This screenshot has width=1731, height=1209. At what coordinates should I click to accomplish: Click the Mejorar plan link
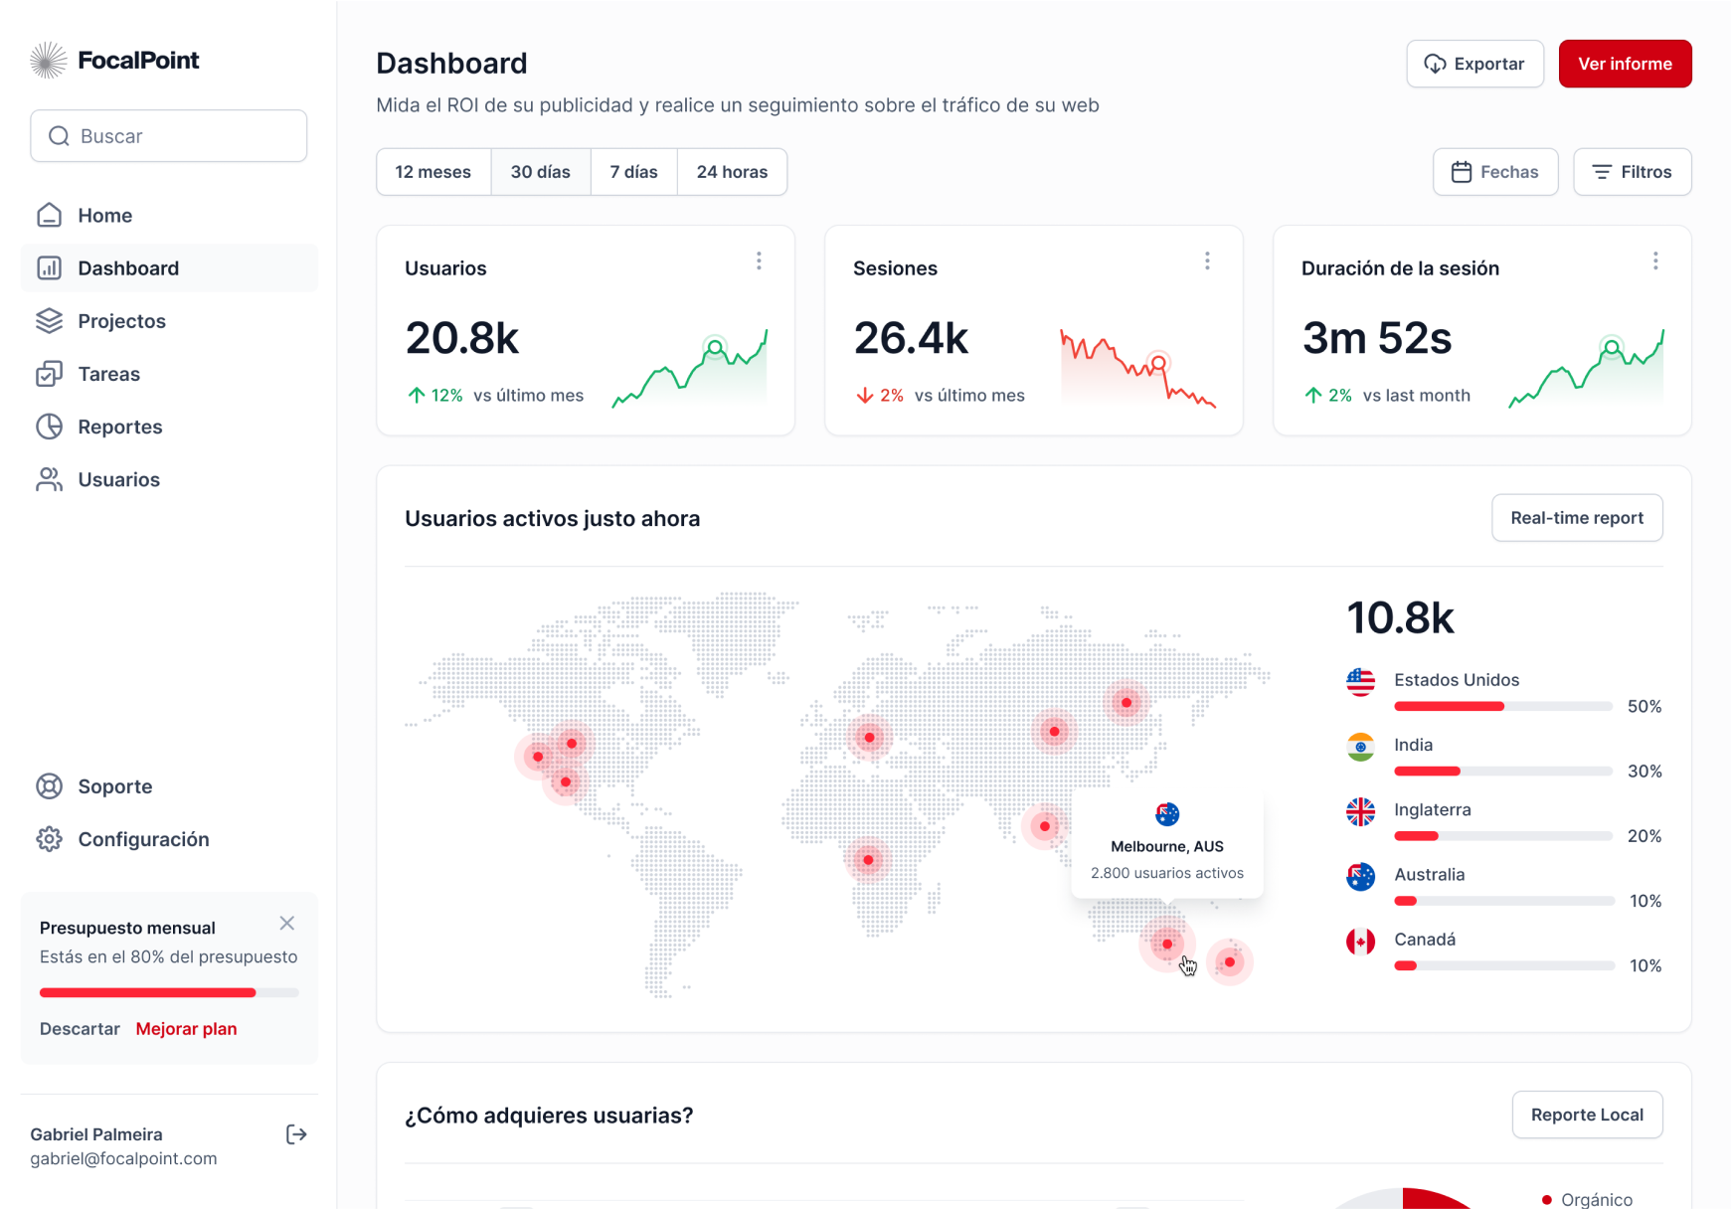click(186, 1029)
